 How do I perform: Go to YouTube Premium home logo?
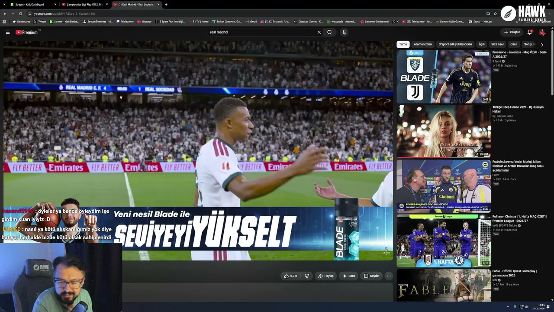pos(27,32)
